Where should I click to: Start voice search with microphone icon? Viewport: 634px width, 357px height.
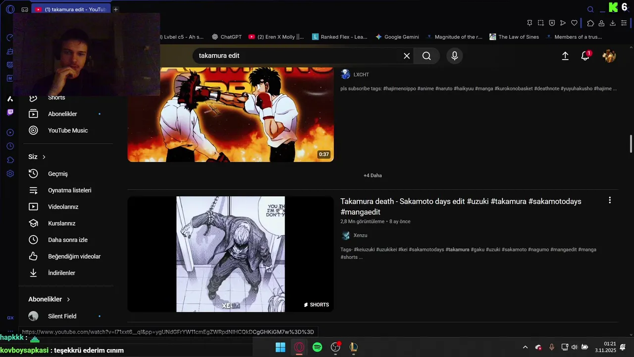click(x=455, y=56)
